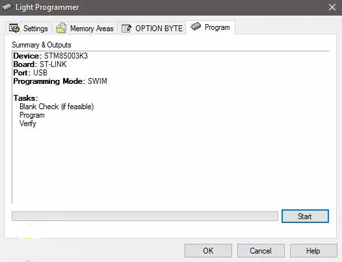Click the Blank Check task entry
Viewport: 342px width, 262px height.
[x=57, y=107]
